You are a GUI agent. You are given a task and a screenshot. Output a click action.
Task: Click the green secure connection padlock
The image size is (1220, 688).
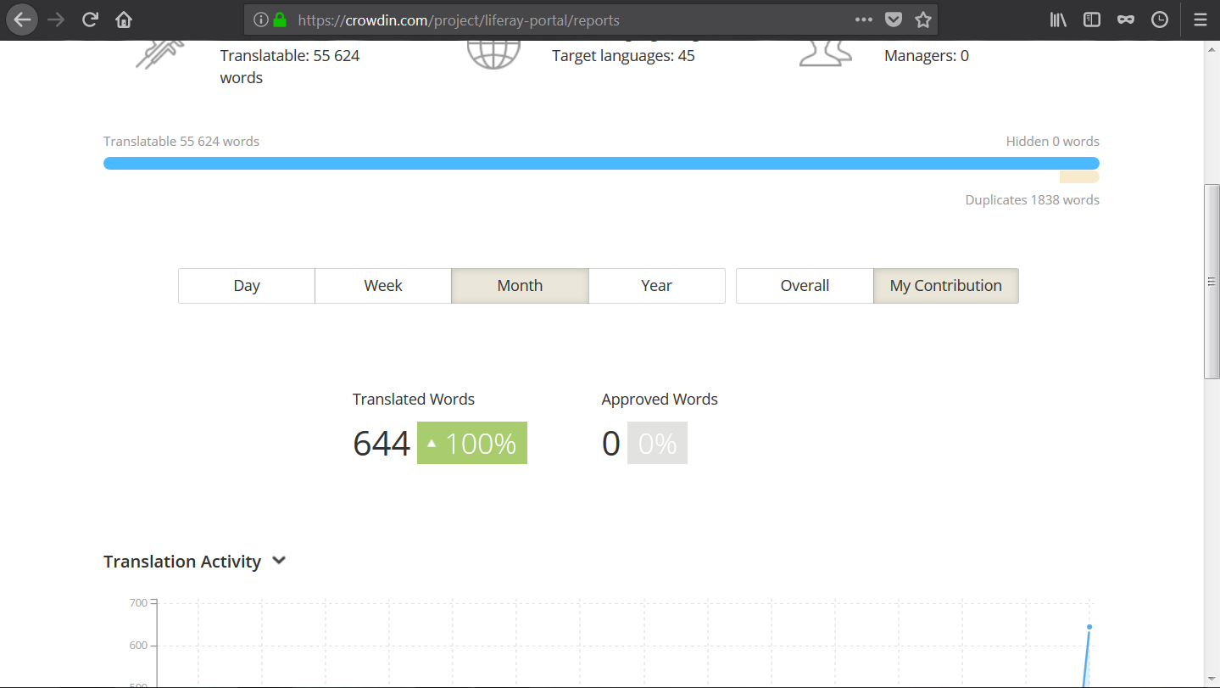tap(280, 20)
